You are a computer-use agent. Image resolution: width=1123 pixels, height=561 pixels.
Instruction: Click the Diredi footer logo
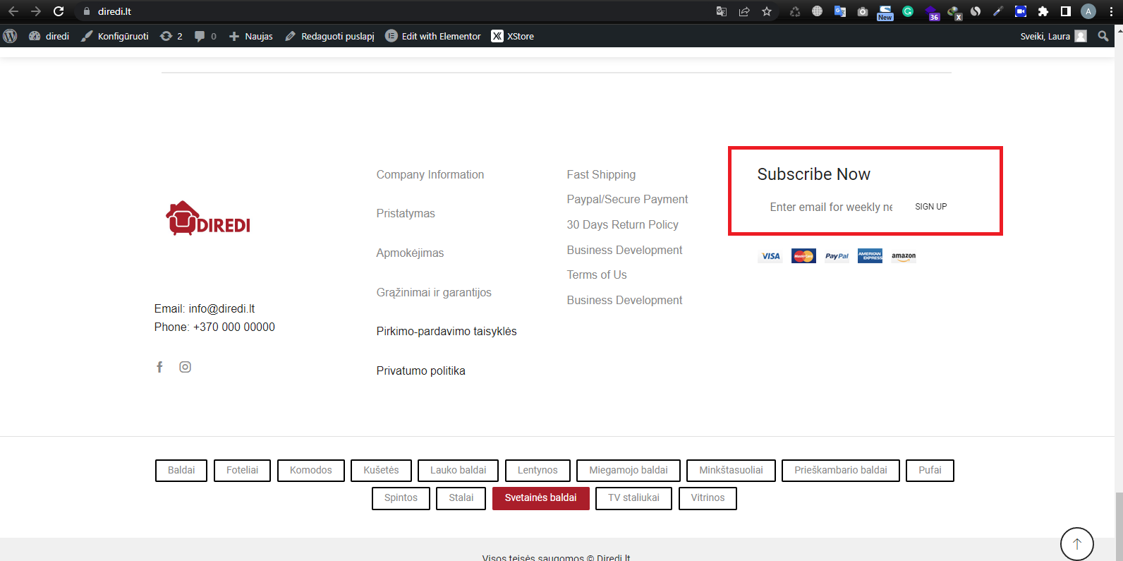[208, 218]
